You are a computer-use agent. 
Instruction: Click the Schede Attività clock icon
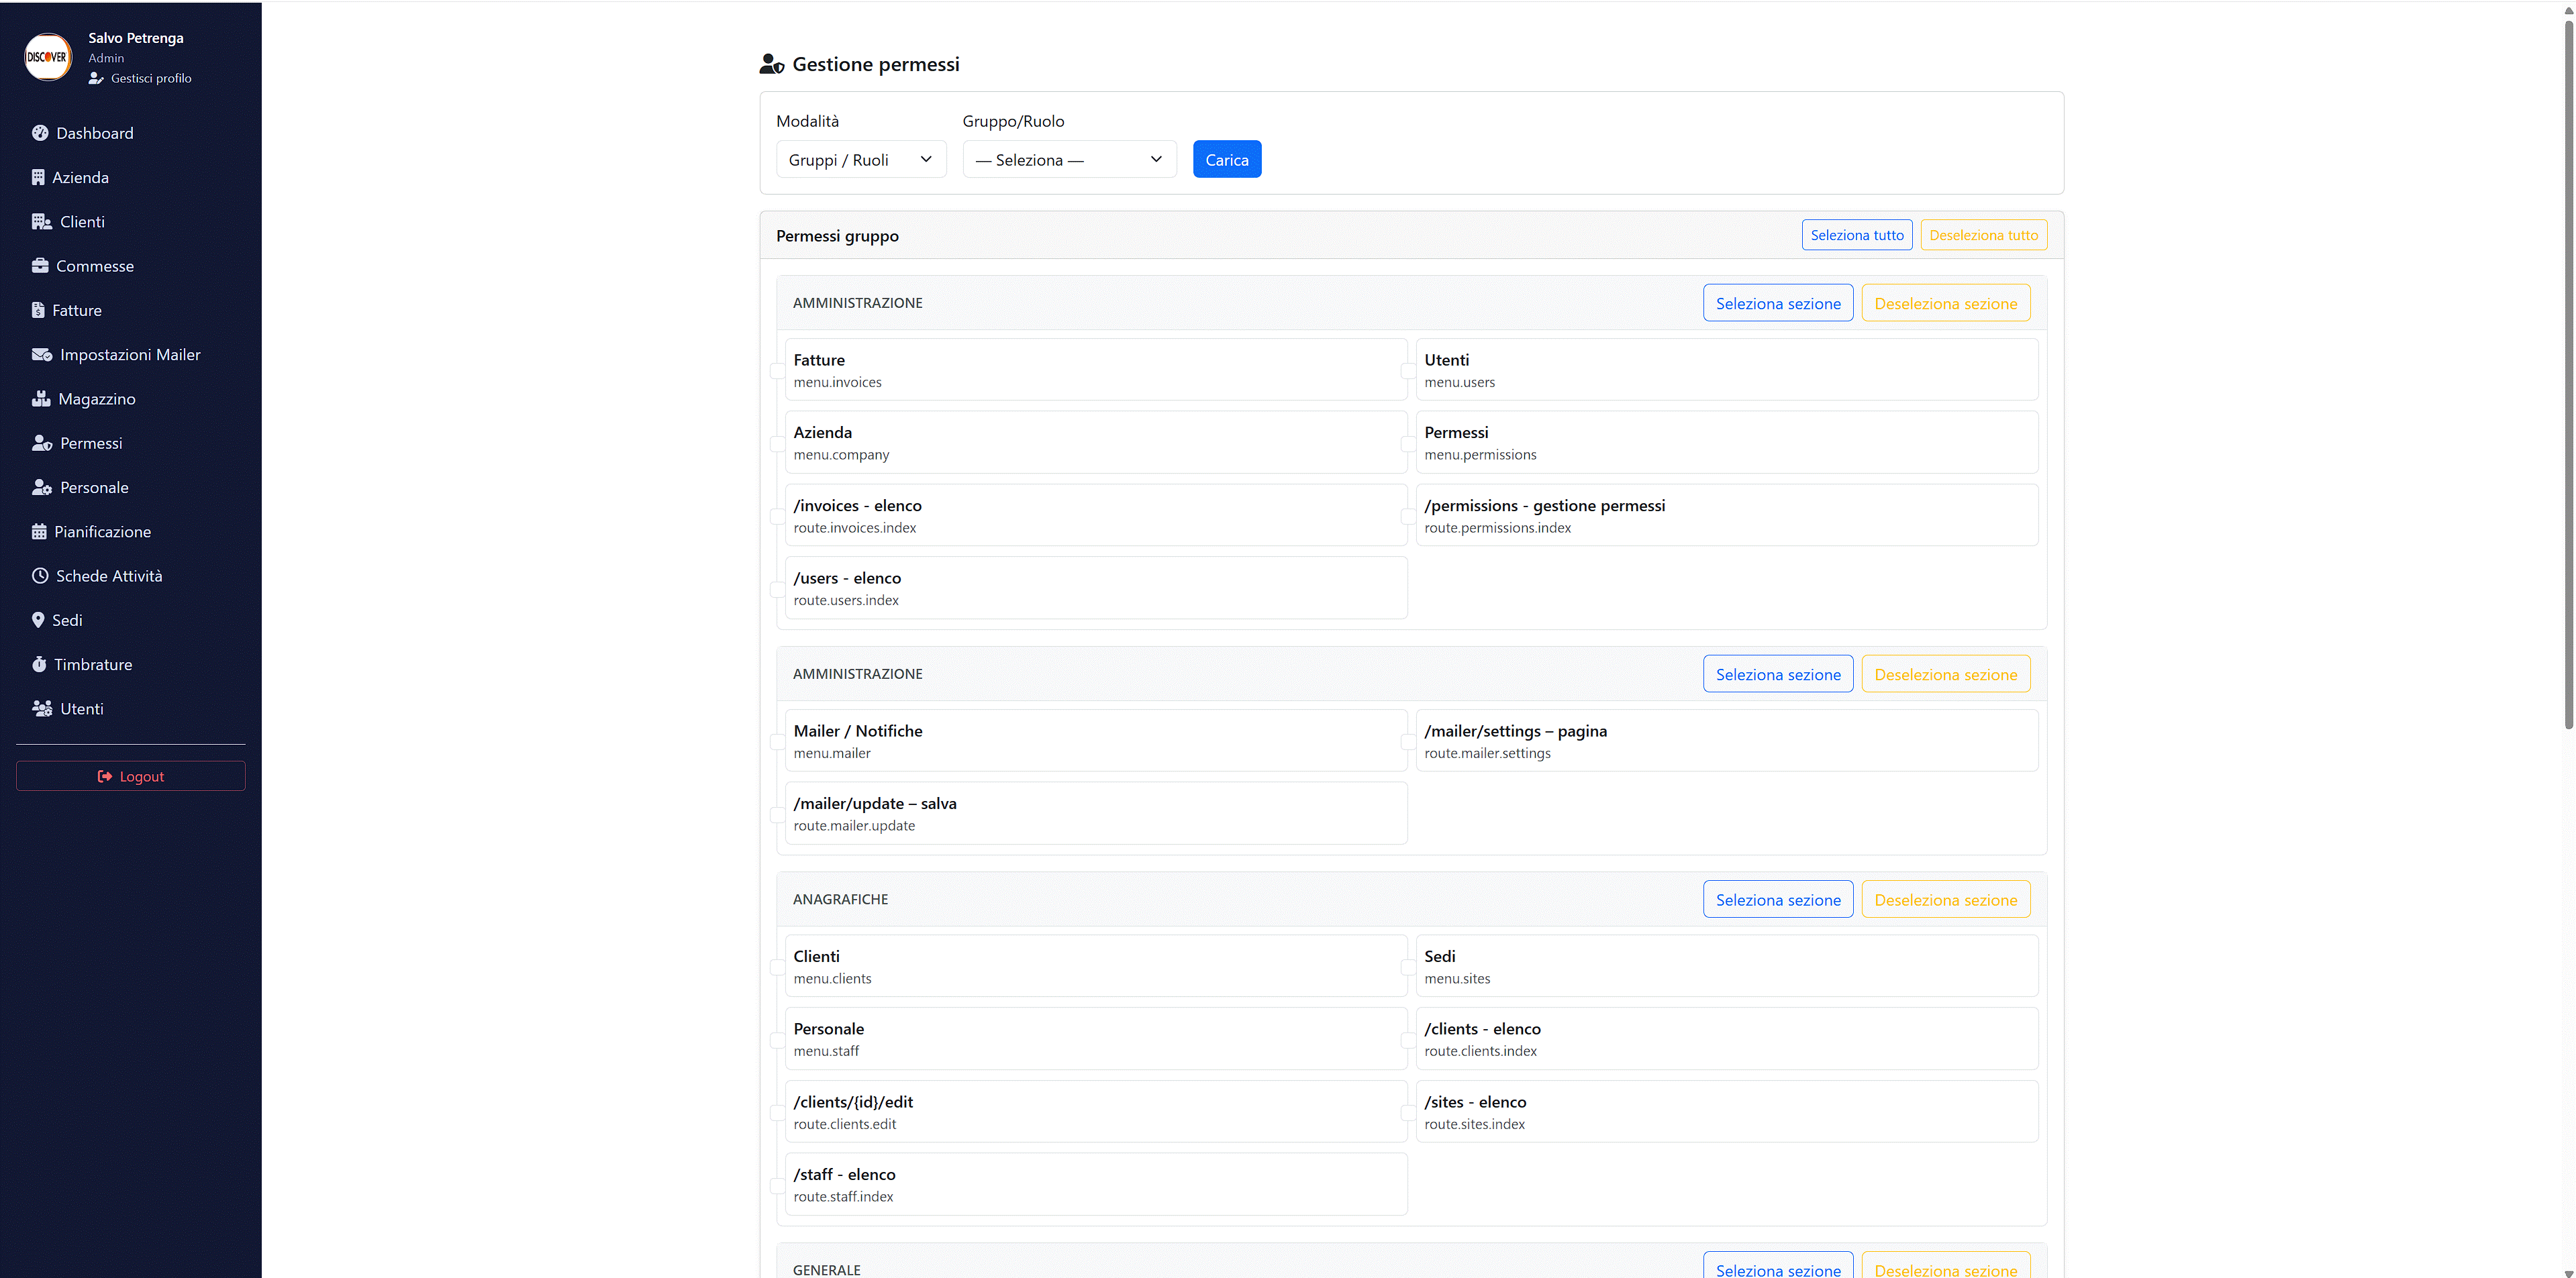pyautogui.click(x=40, y=576)
